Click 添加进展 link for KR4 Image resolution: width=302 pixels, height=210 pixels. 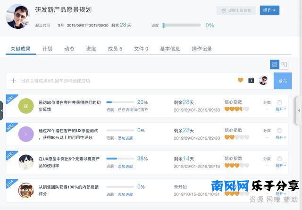point(125,194)
